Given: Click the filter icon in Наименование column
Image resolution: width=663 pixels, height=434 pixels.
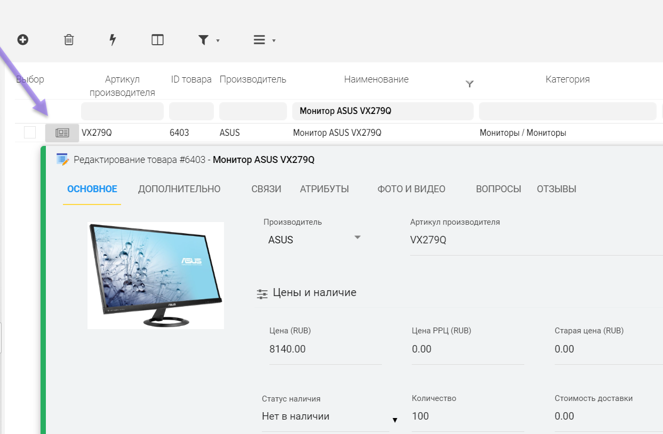Looking at the screenshot, I should tap(469, 84).
